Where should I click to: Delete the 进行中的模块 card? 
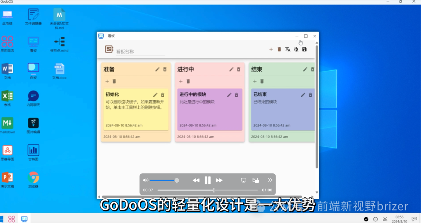point(236,95)
